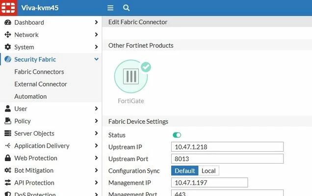
Task: Select Default configuration sync
Action: coord(184,171)
